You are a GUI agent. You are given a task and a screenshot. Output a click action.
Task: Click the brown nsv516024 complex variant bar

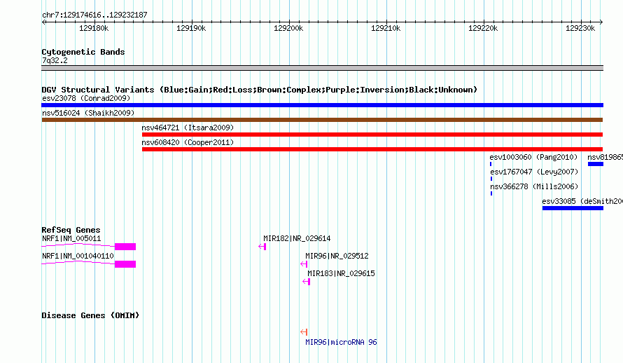(x=322, y=120)
